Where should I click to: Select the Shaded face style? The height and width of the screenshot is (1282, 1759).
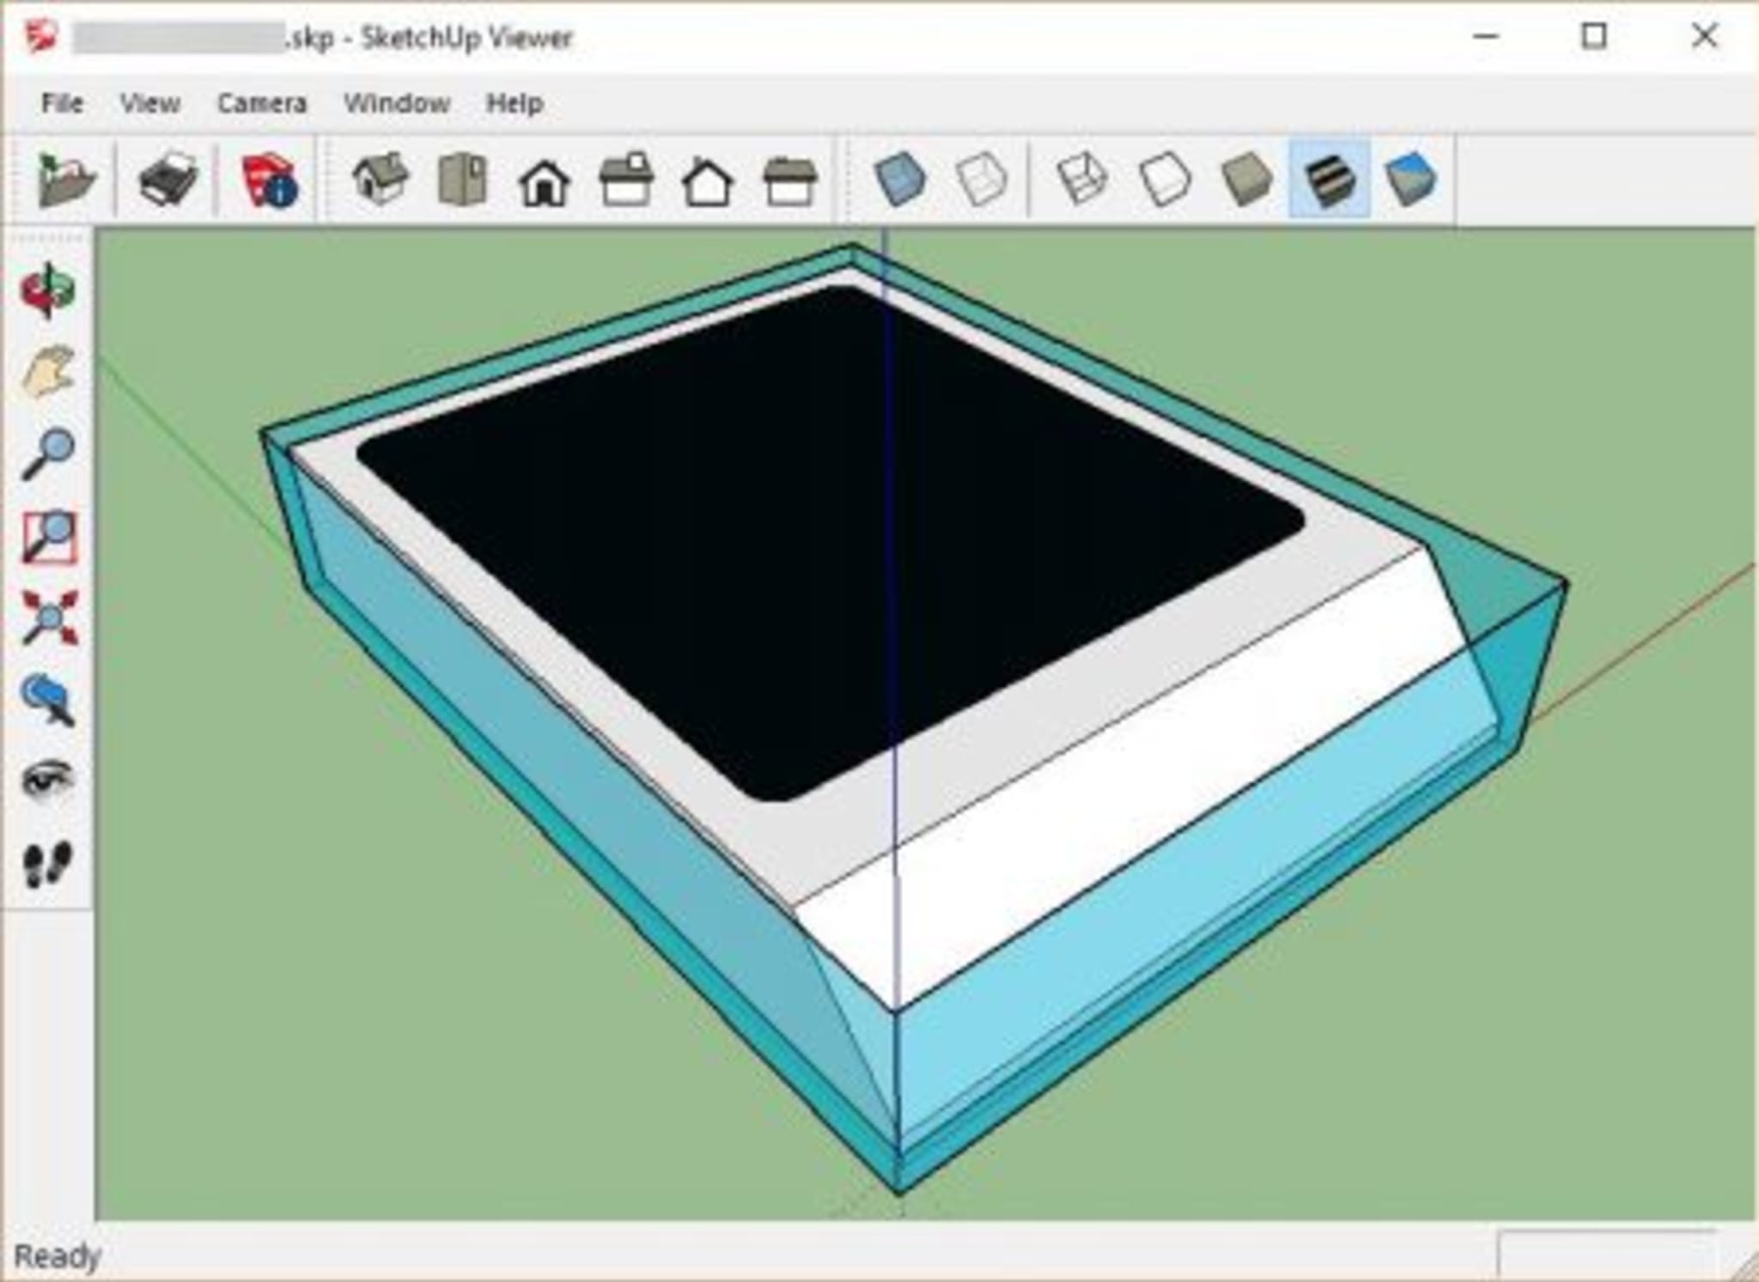coord(1246,179)
